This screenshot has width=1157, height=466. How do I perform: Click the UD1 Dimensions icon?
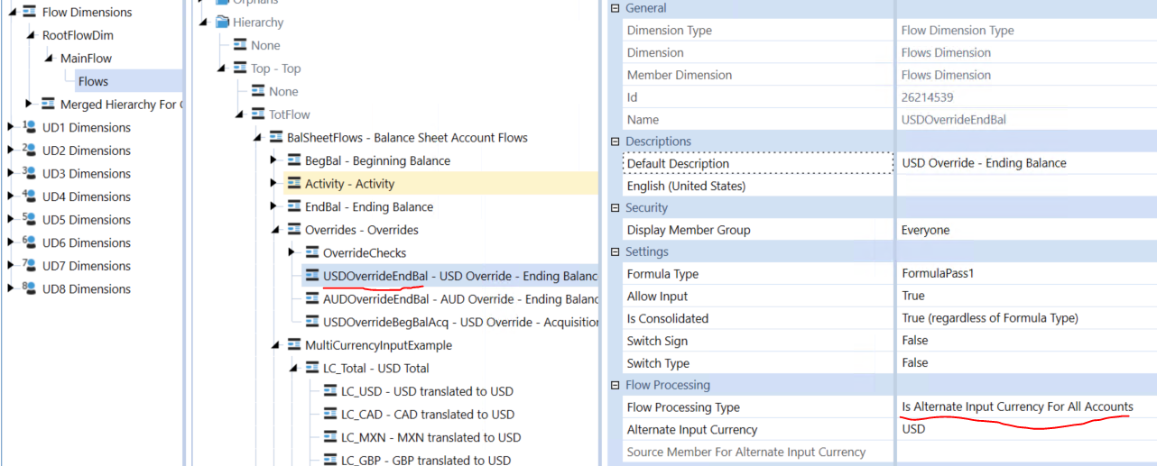[x=28, y=127]
